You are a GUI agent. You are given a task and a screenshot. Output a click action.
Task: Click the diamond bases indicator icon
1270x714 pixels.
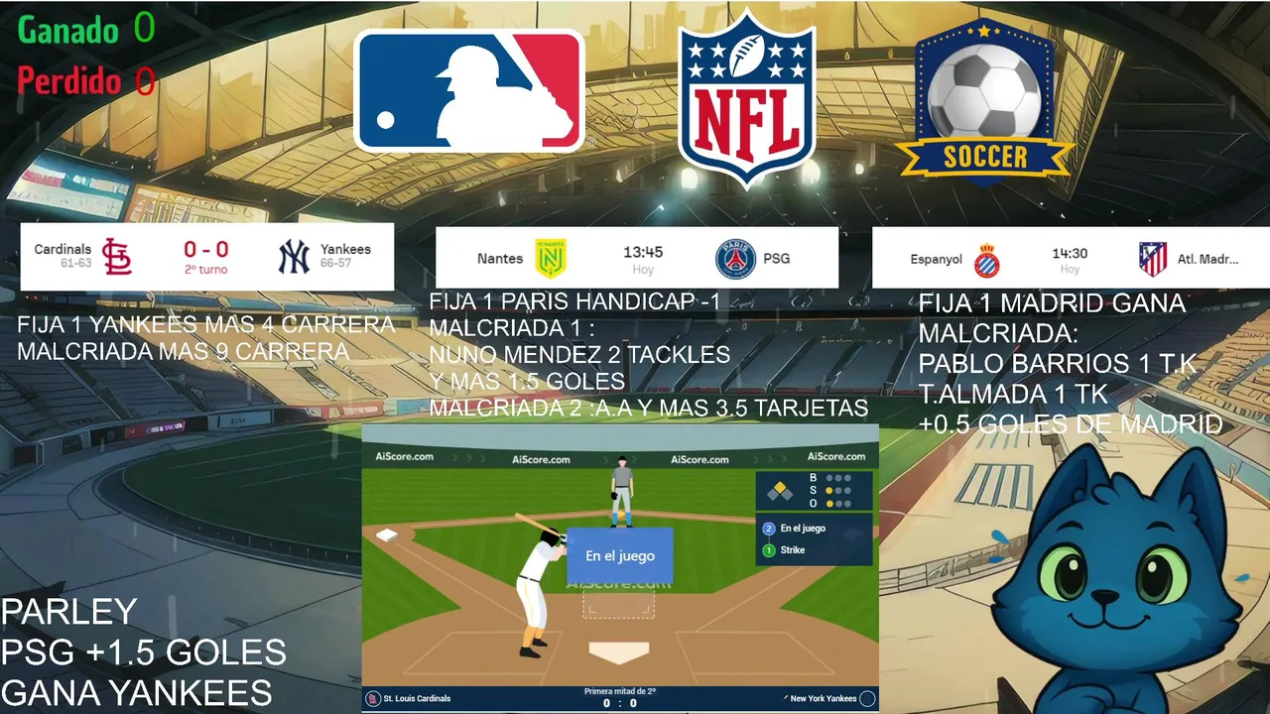(780, 491)
